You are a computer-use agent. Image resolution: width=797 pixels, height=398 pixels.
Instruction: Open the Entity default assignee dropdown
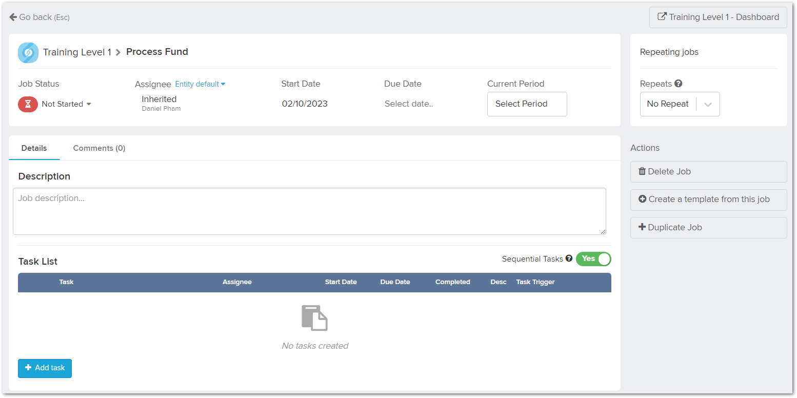[x=200, y=84]
